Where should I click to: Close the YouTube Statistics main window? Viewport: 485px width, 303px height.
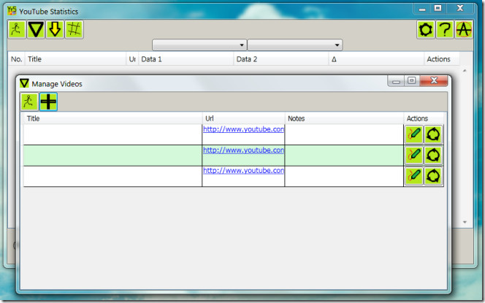(x=460, y=8)
